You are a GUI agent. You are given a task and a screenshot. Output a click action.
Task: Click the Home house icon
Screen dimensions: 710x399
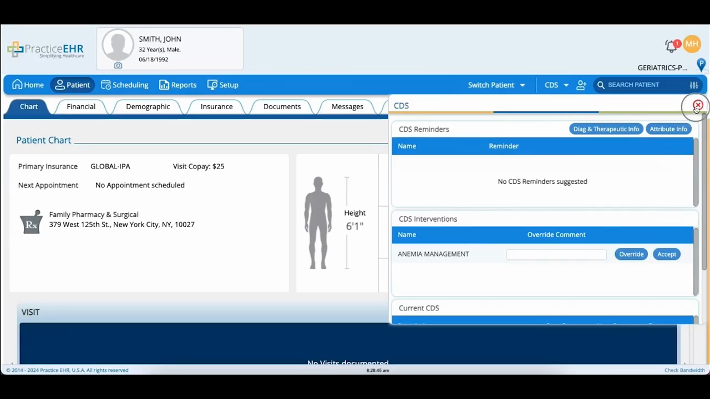pyautogui.click(x=17, y=85)
